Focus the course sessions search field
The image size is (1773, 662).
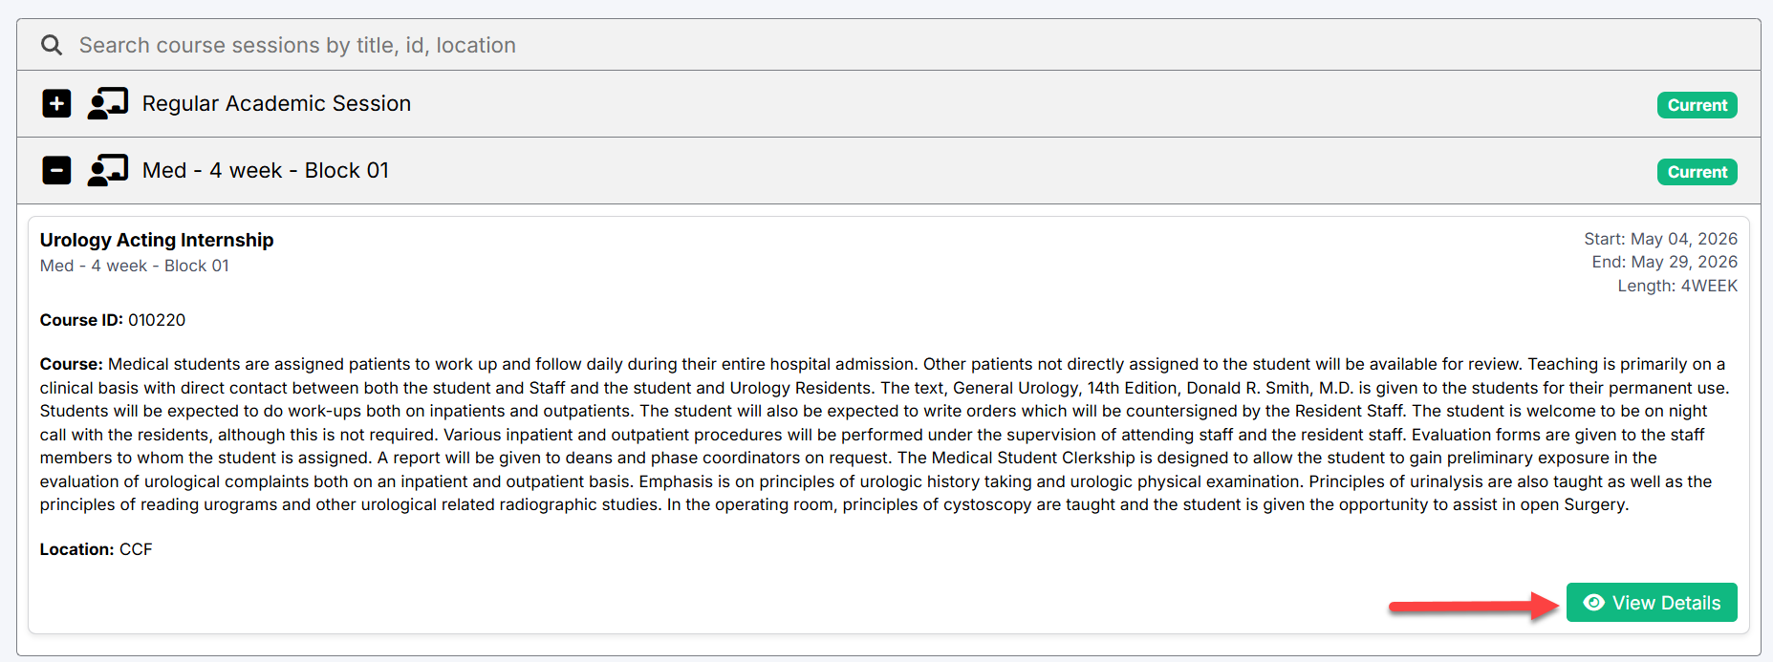[889, 45]
